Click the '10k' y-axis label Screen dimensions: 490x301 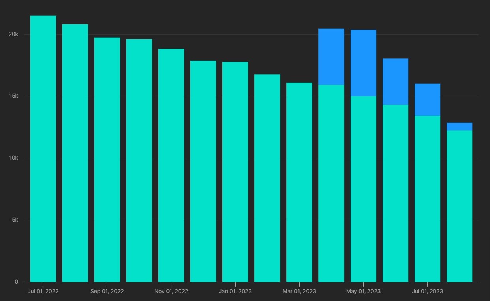pyautogui.click(x=14, y=158)
